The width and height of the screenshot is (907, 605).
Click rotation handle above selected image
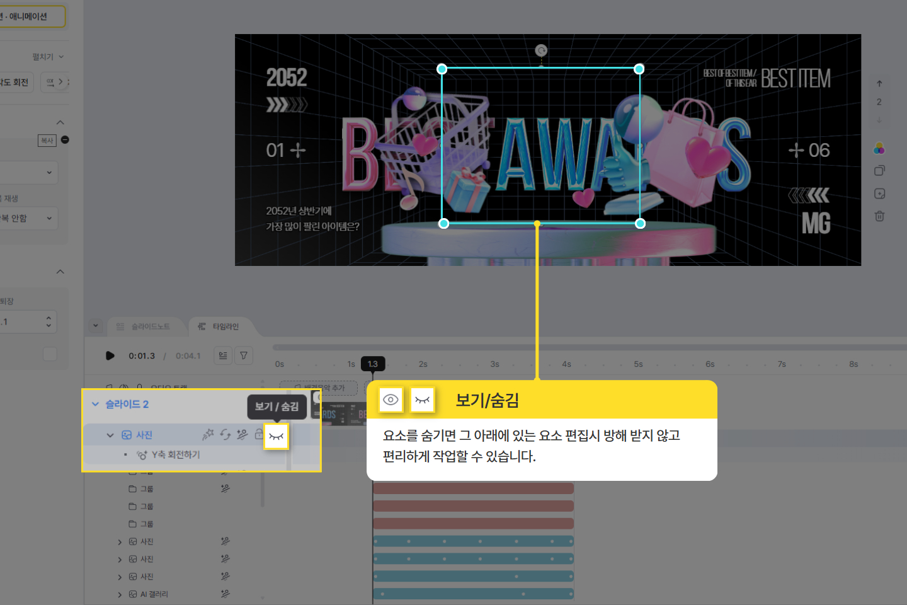[541, 50]
